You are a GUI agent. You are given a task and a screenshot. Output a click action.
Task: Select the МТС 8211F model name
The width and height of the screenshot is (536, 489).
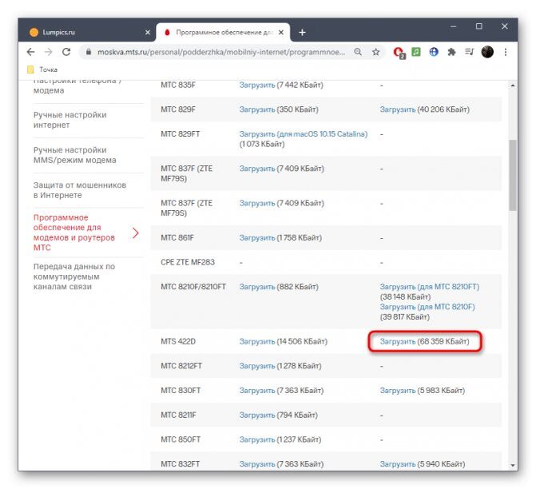tap(178, 415)
